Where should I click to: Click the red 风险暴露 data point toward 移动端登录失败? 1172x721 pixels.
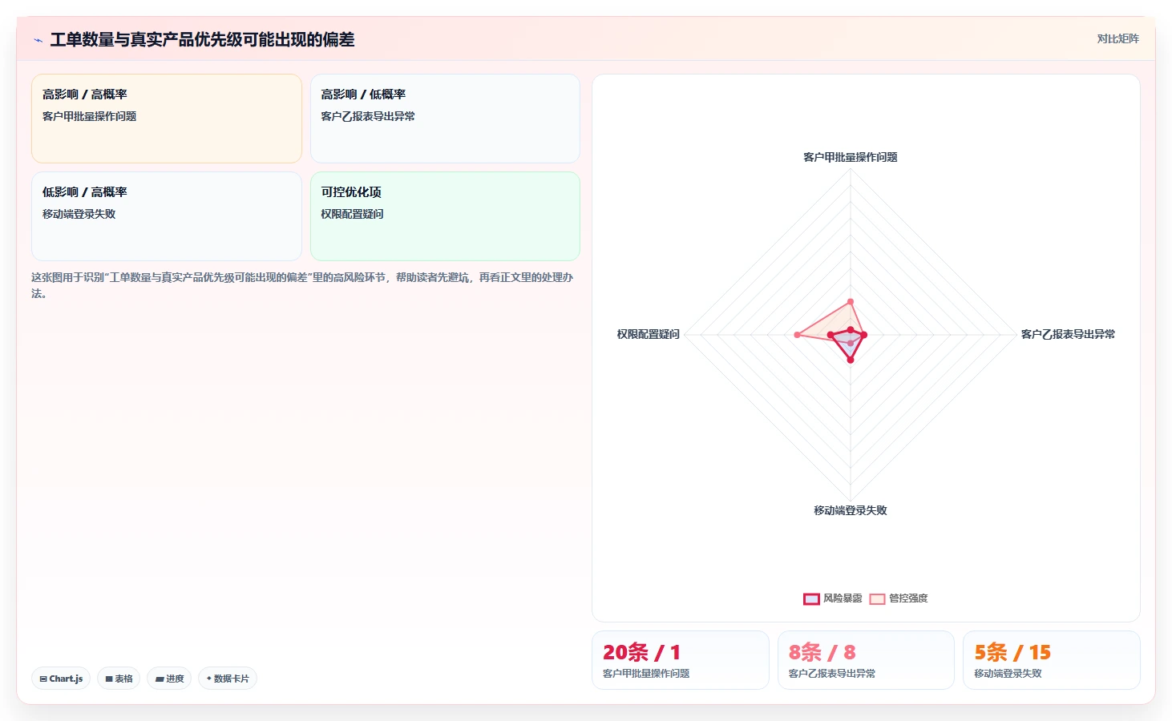tap(851, 360)
